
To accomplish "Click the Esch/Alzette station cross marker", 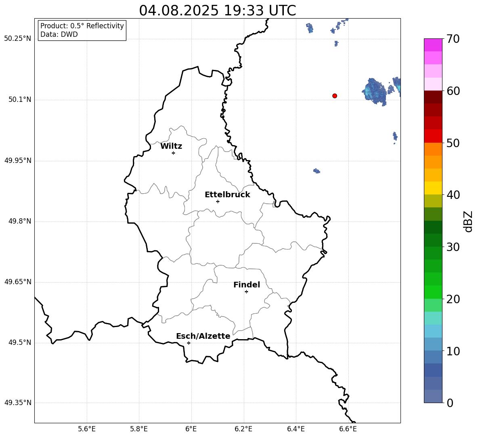I will click(189, 343).
